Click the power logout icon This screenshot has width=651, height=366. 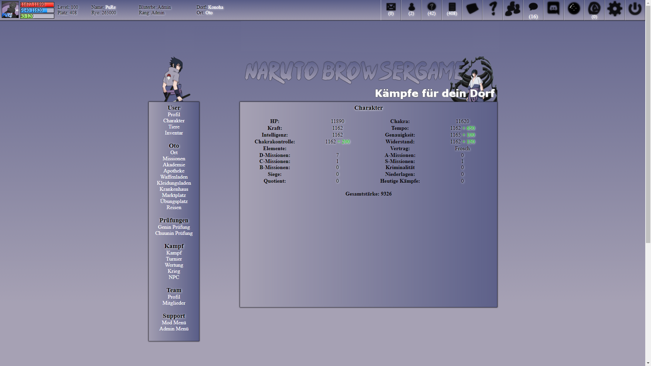point(635,9)
